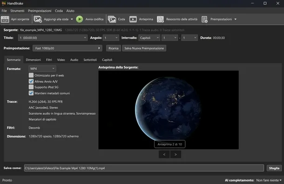This screenshot has height=184, width=284.
Task: Open the starting chapter dropdown
Action: click(169, 38)
